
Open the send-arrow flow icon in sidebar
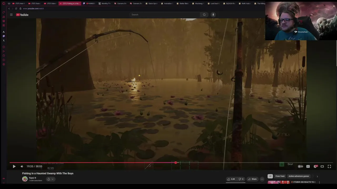pyautogui.click(x=4, y=51)
